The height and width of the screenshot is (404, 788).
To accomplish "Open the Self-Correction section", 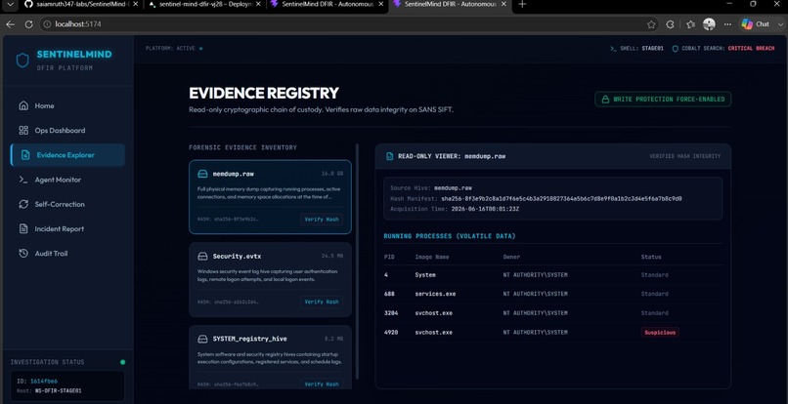I will click(67, 204).
